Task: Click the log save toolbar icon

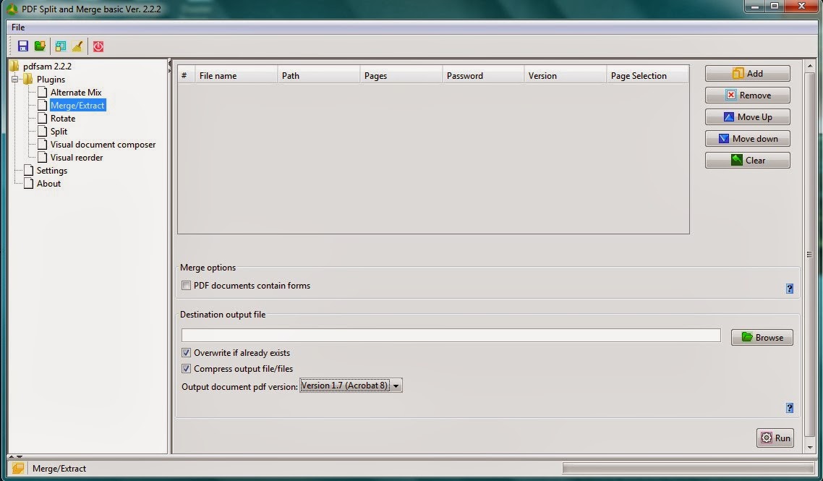Action: click(60, 46)
